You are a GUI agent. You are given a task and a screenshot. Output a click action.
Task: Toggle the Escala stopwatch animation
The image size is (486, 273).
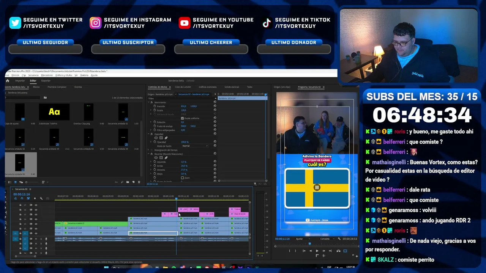[x=155, y=110]
